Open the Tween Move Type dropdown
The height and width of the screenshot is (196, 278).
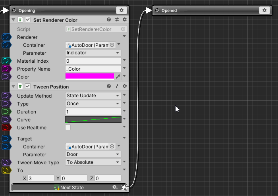tap(93, 162)
